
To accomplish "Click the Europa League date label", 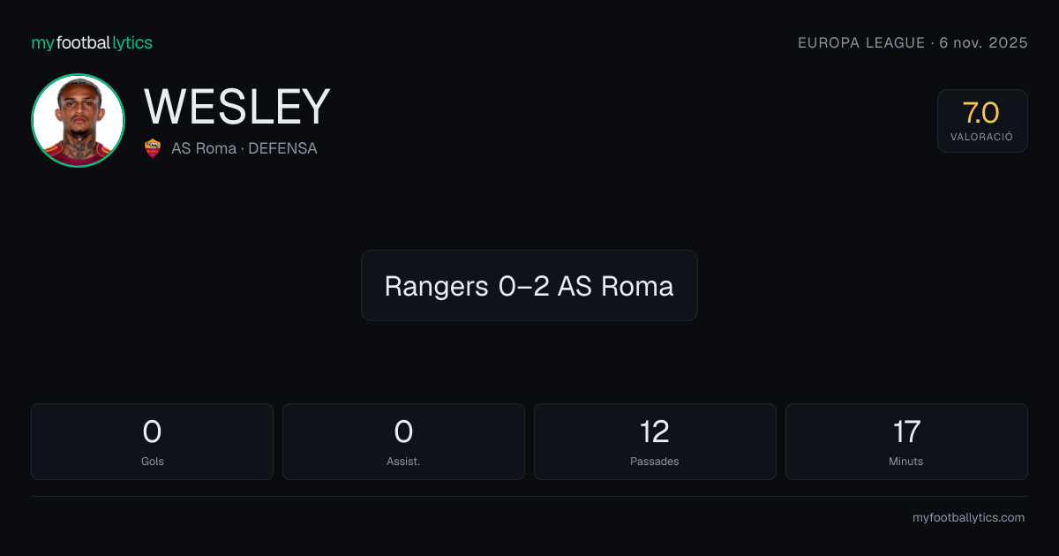I will 913,42.
